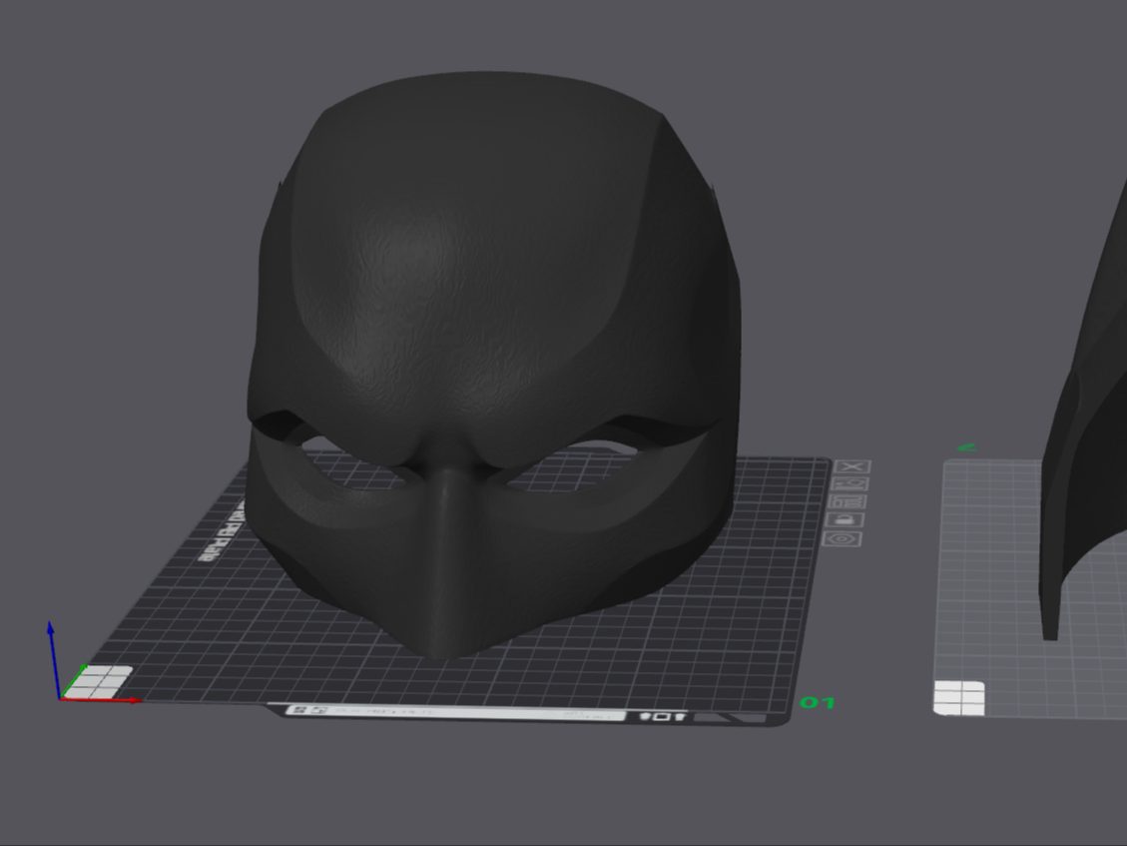Click the green 01 plate number label
The width and height of the screenshot is (1127, 846).
point(818,702)
